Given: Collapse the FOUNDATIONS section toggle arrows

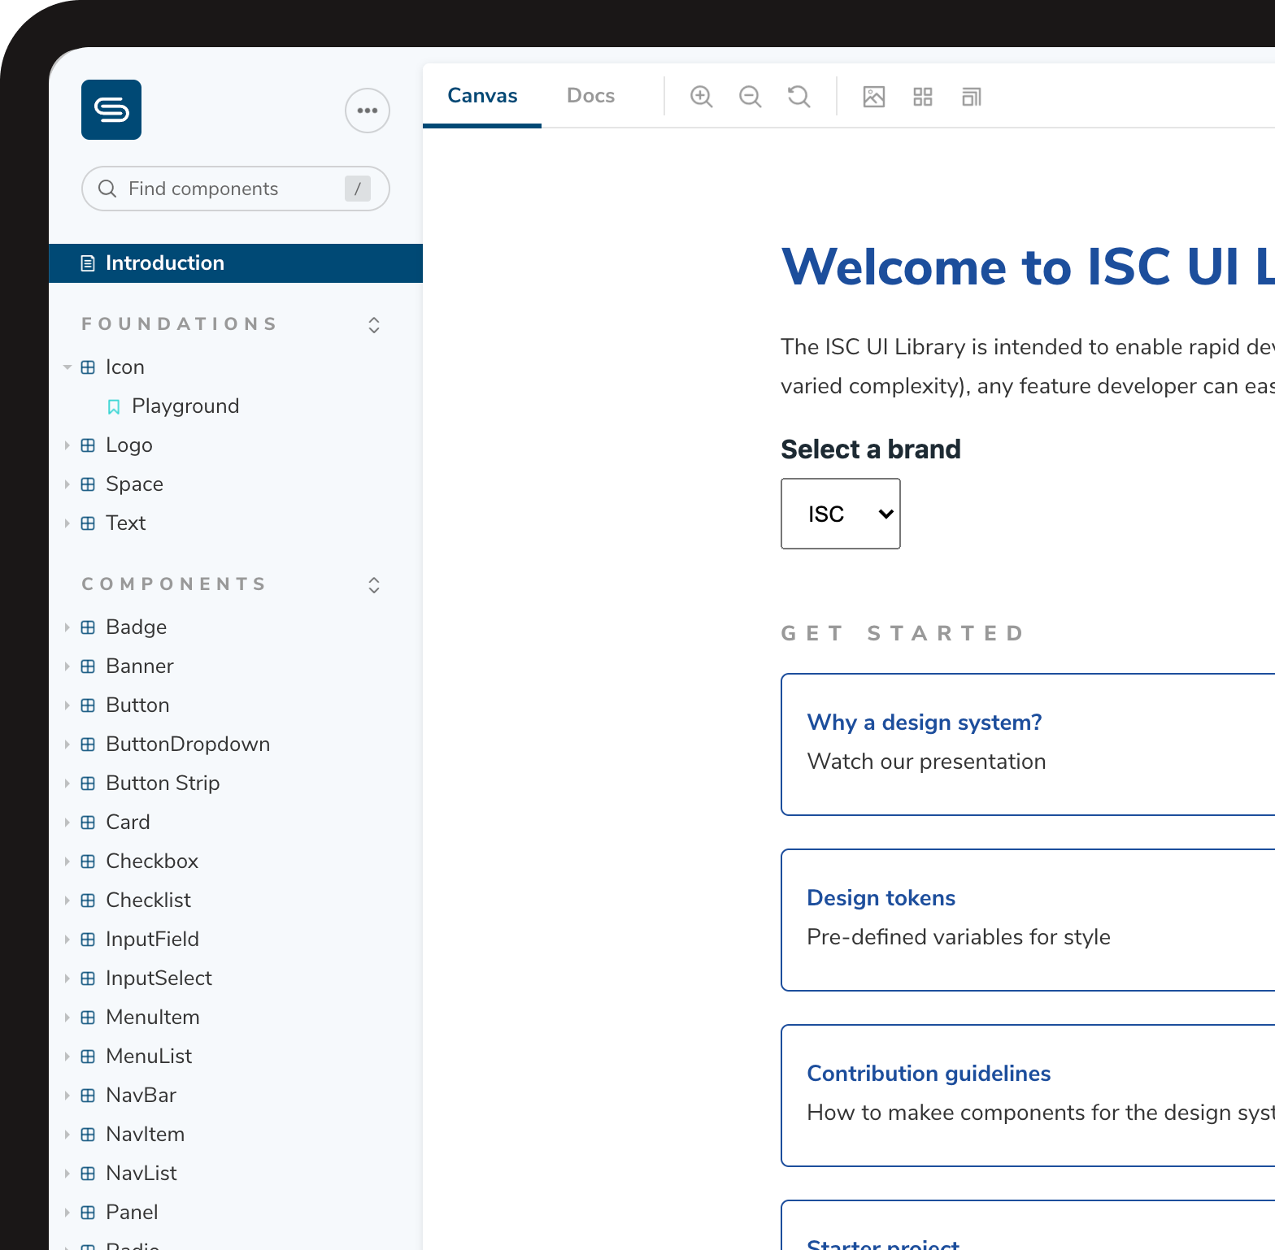Looking at the screenshot, I should (x=374, y=325).
